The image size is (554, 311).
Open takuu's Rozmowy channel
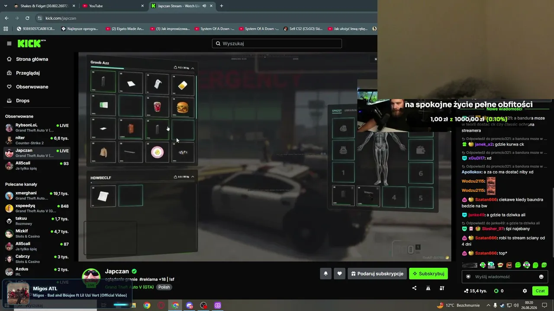pos(37,221)
